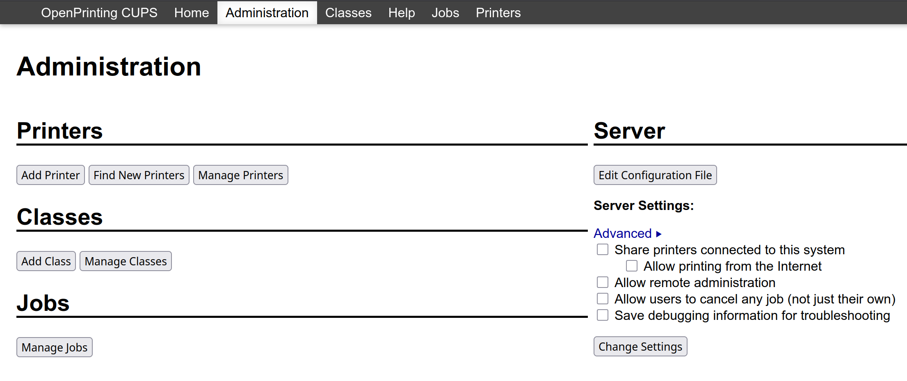The height and width of the screenshot is (381, 907).
Task: Open Edit Configuration File
Action: click(655, 175)
